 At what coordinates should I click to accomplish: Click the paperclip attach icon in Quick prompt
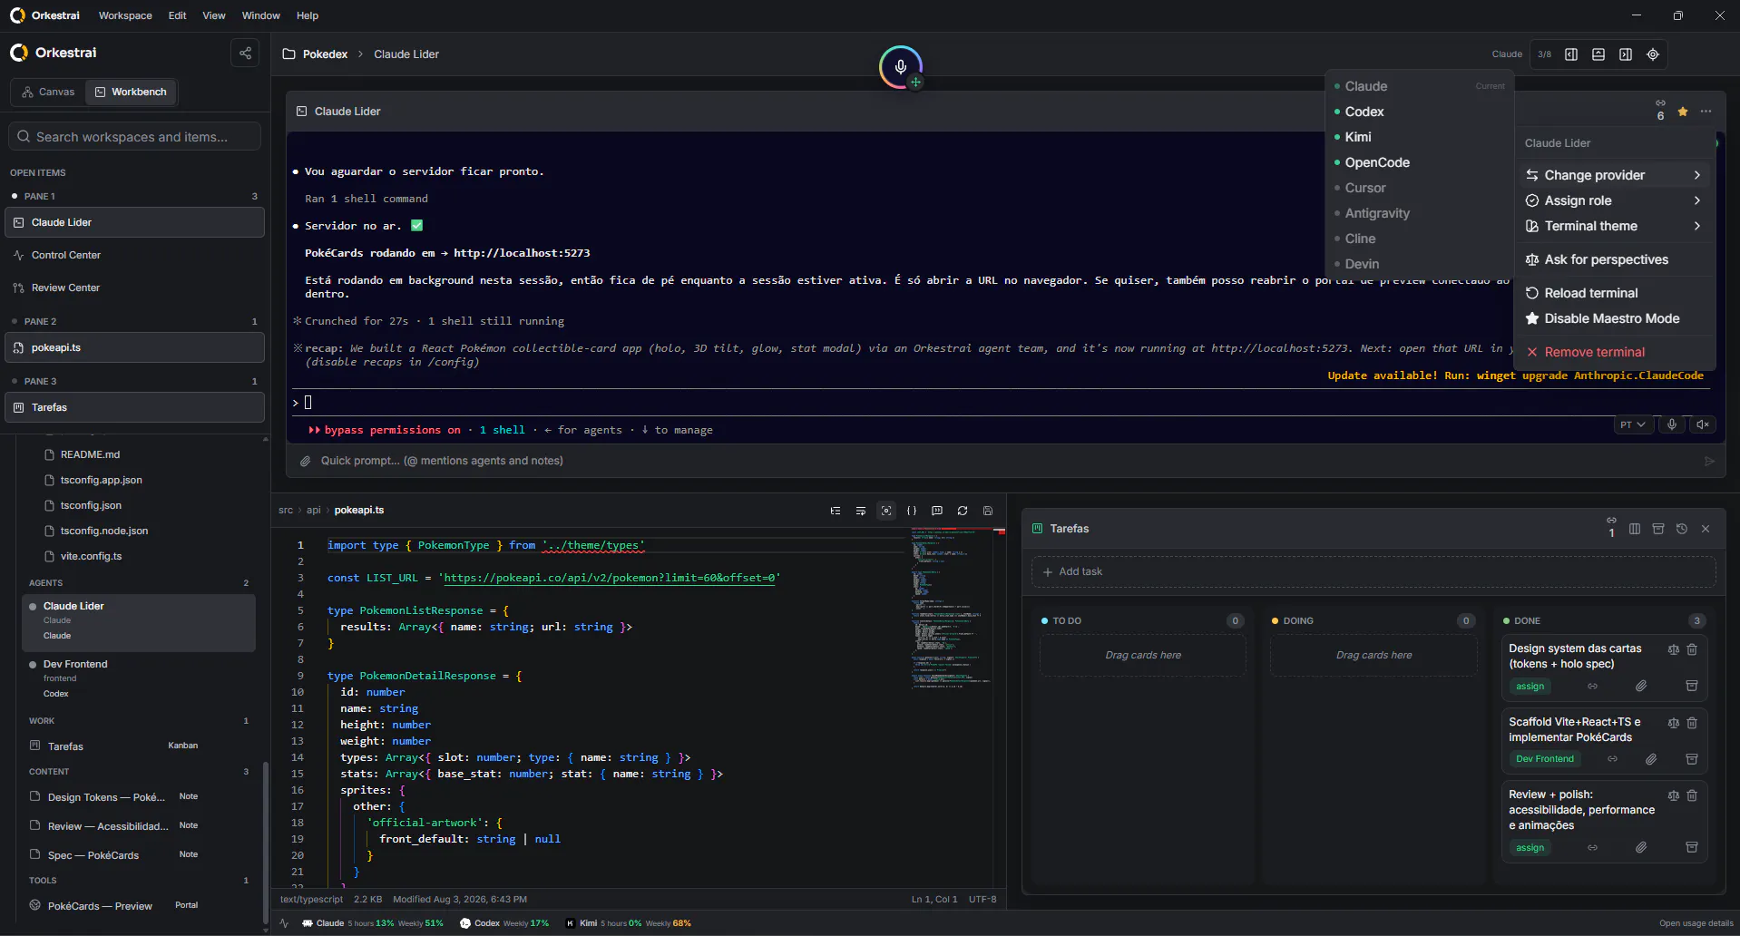pyautogui.click(x=306, y=461)
